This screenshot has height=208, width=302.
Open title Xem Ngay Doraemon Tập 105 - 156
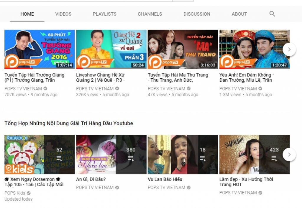34,182
